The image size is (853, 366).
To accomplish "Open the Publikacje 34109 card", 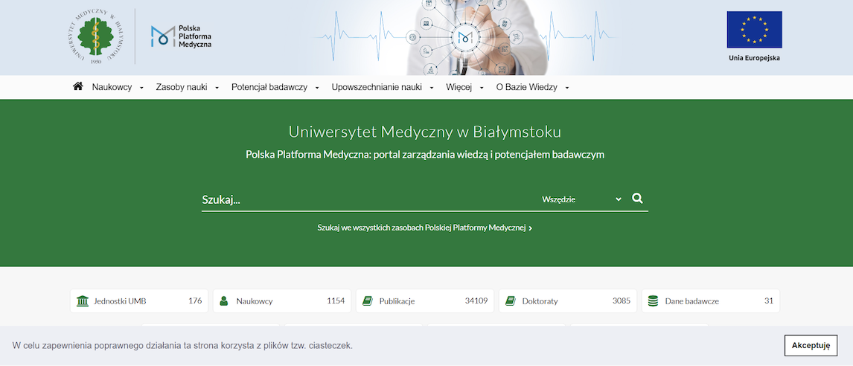I will click(425, 301).
